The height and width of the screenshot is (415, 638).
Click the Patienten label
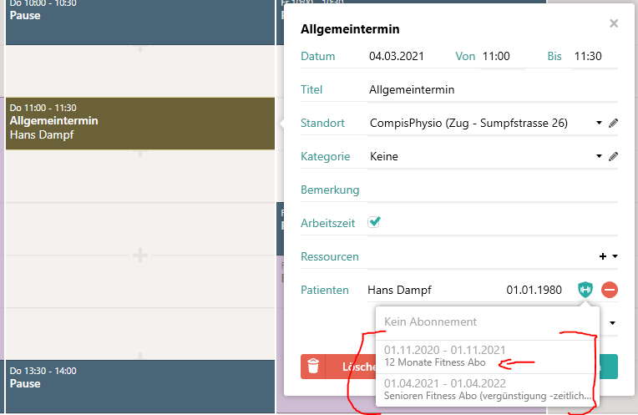point(325,290)
